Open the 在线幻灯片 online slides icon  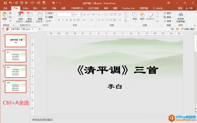21,14
